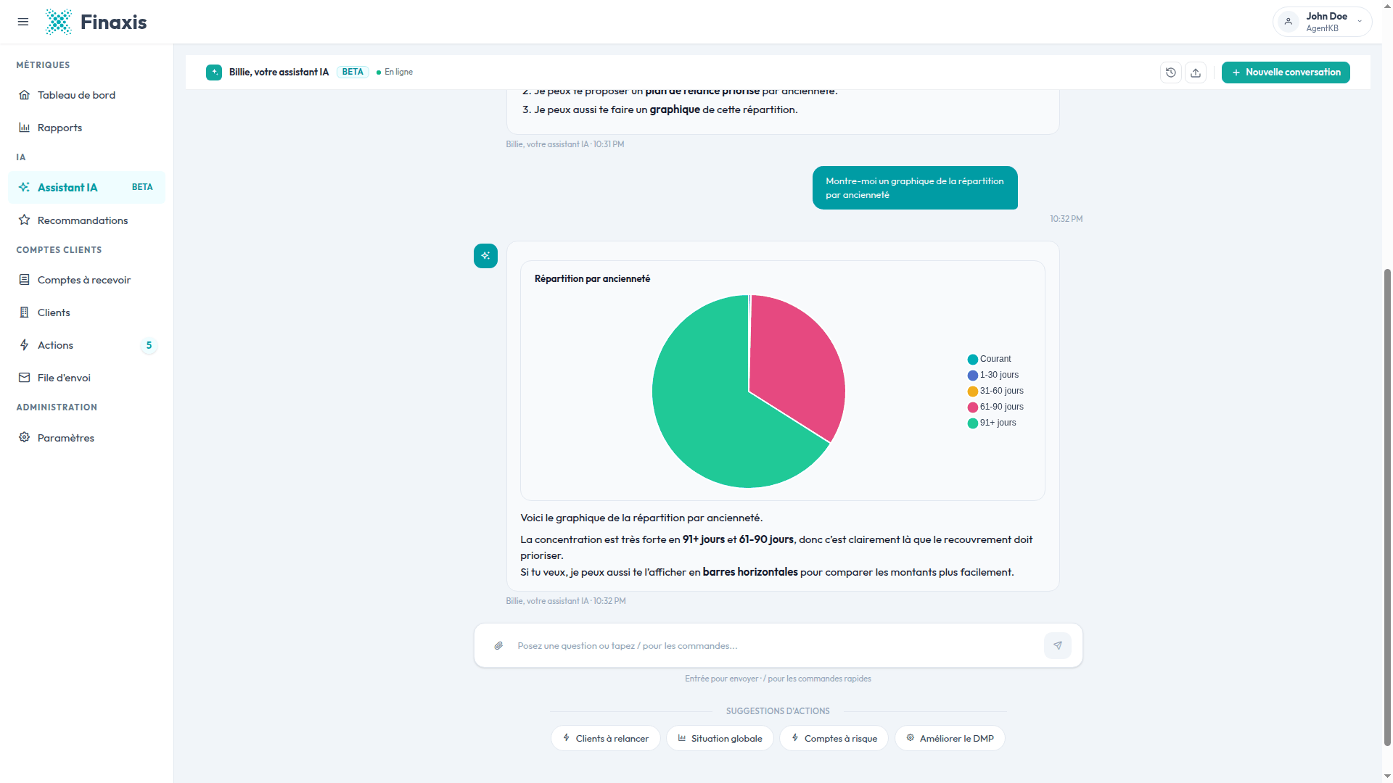Go to Rapports
This screenshot has width=1393, height=783.
[86, 128]
